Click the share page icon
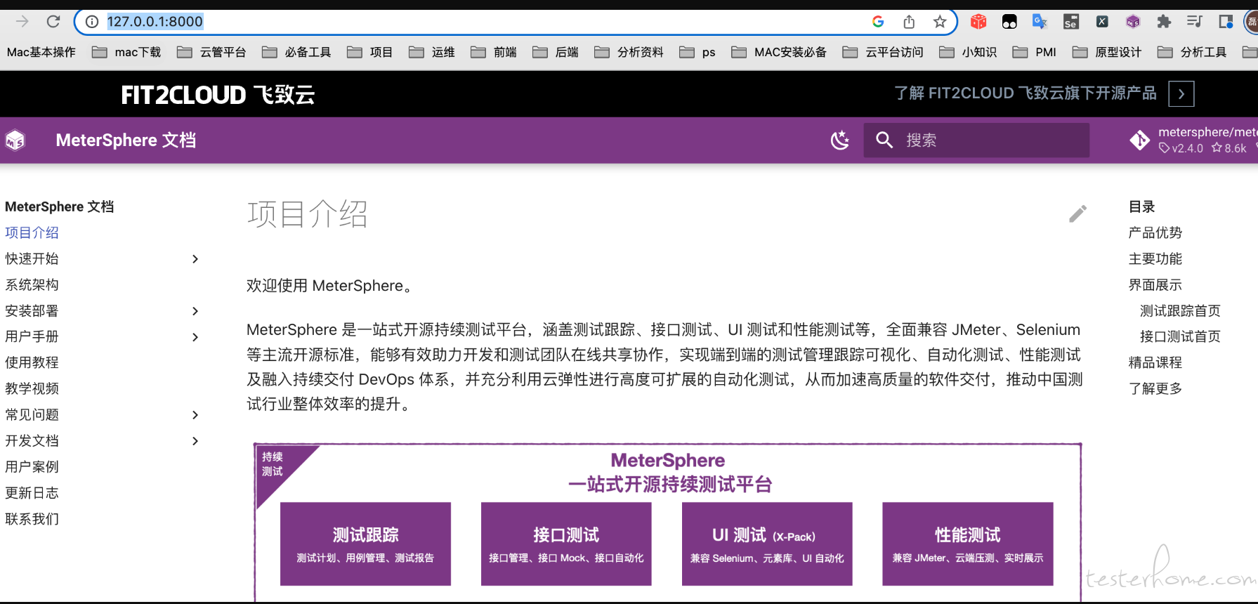1258x604 pixels. click(909, 22)
